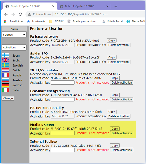Viewport: 146px width, 164px height.
Task: Click the Internal Tosibox activation key field
Action: (x=63, y=150)
